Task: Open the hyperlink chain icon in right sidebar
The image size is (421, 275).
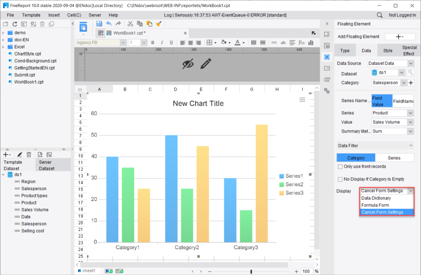Action: [327, 90]
